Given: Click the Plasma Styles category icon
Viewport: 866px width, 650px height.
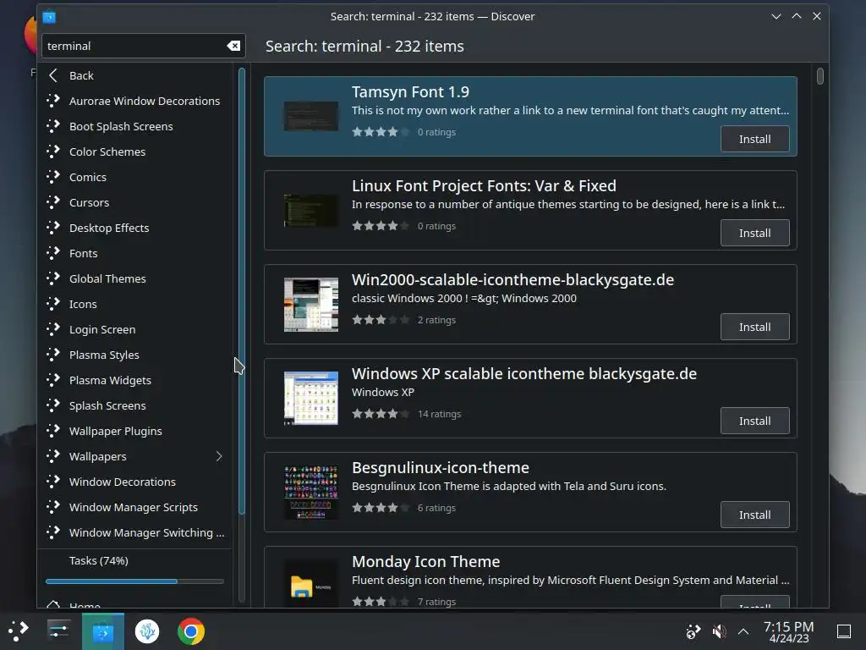Looking at the screenshot, I should coord(53,355).
